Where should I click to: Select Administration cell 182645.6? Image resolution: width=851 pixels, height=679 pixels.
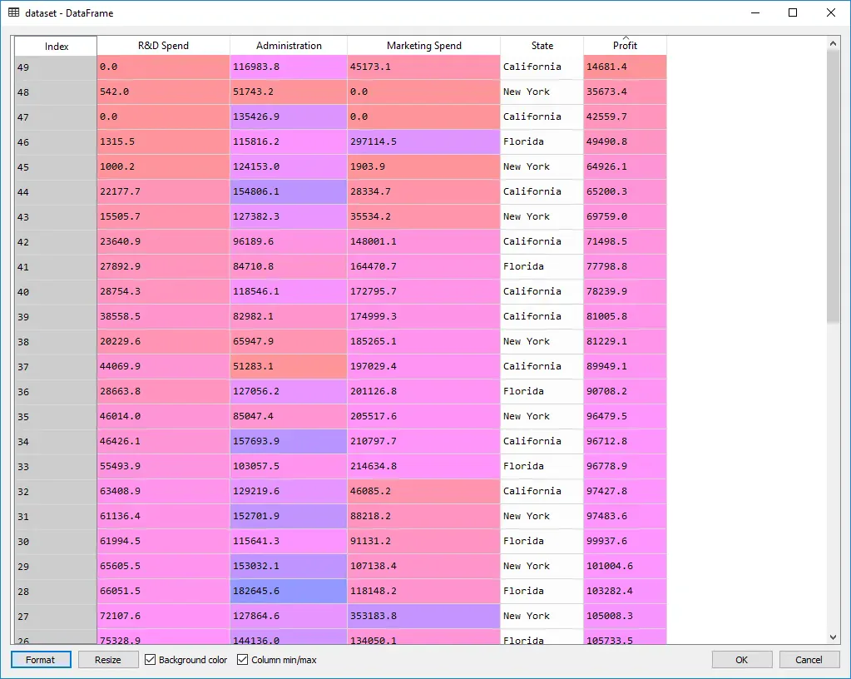tap(288, 591)
